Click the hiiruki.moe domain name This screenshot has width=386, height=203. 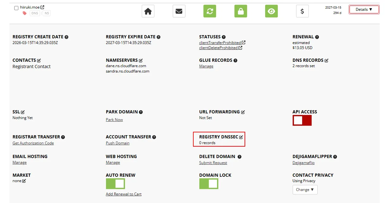30,7
